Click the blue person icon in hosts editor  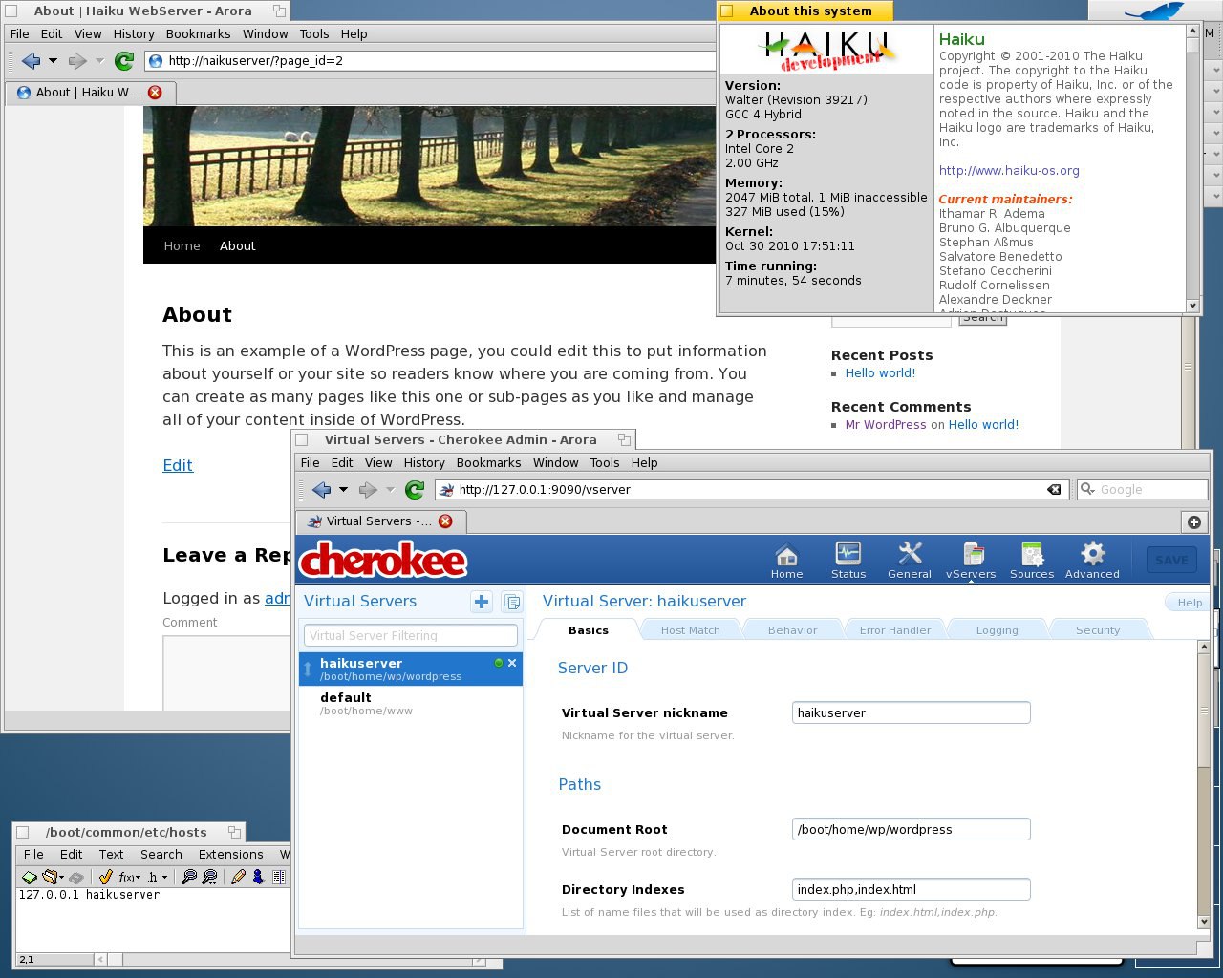click(258, 877)
